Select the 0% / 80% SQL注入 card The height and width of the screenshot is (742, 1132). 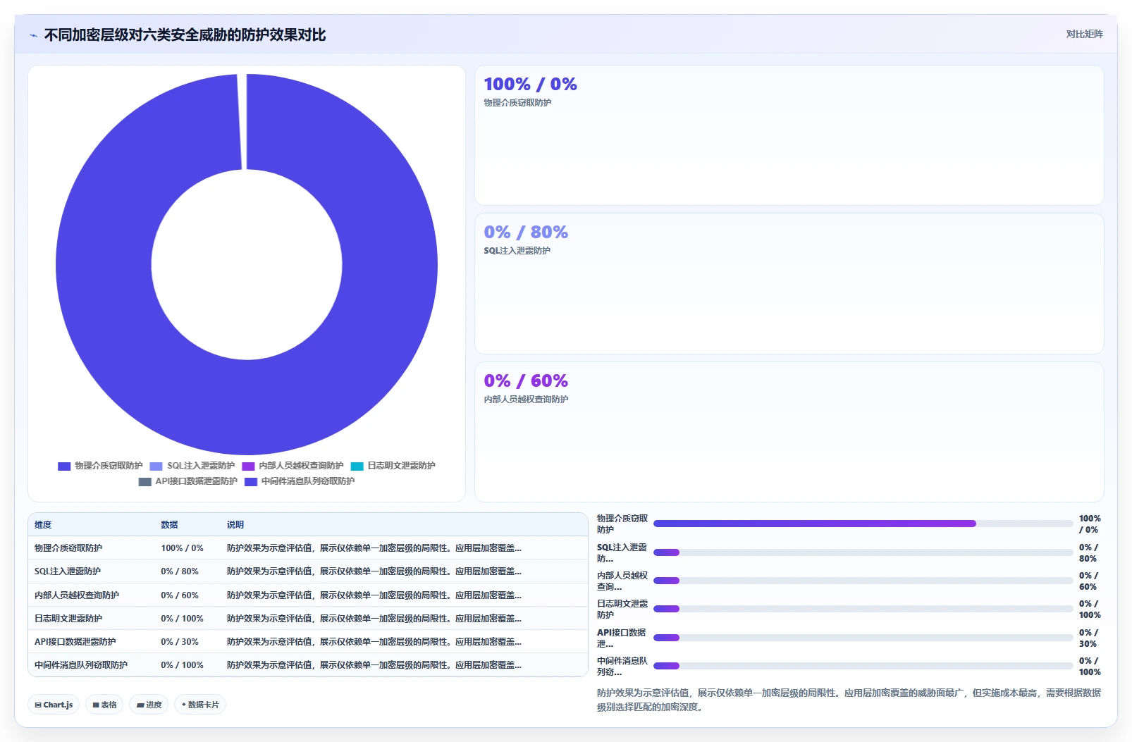pyautogui.click(x=789, y=283)
